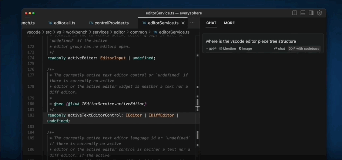This screenshot has height=160, width=342.
Task: Click the chat prompt input text
Action: pos(251,41)
